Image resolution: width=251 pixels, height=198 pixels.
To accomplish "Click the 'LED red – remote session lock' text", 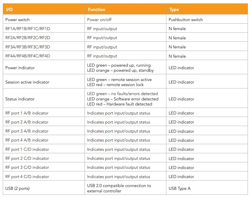I will tap(115, 85).
